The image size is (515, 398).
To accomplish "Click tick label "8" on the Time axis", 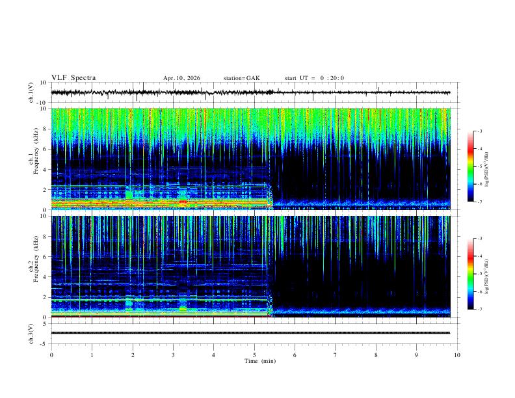I will tap(376, 355).
